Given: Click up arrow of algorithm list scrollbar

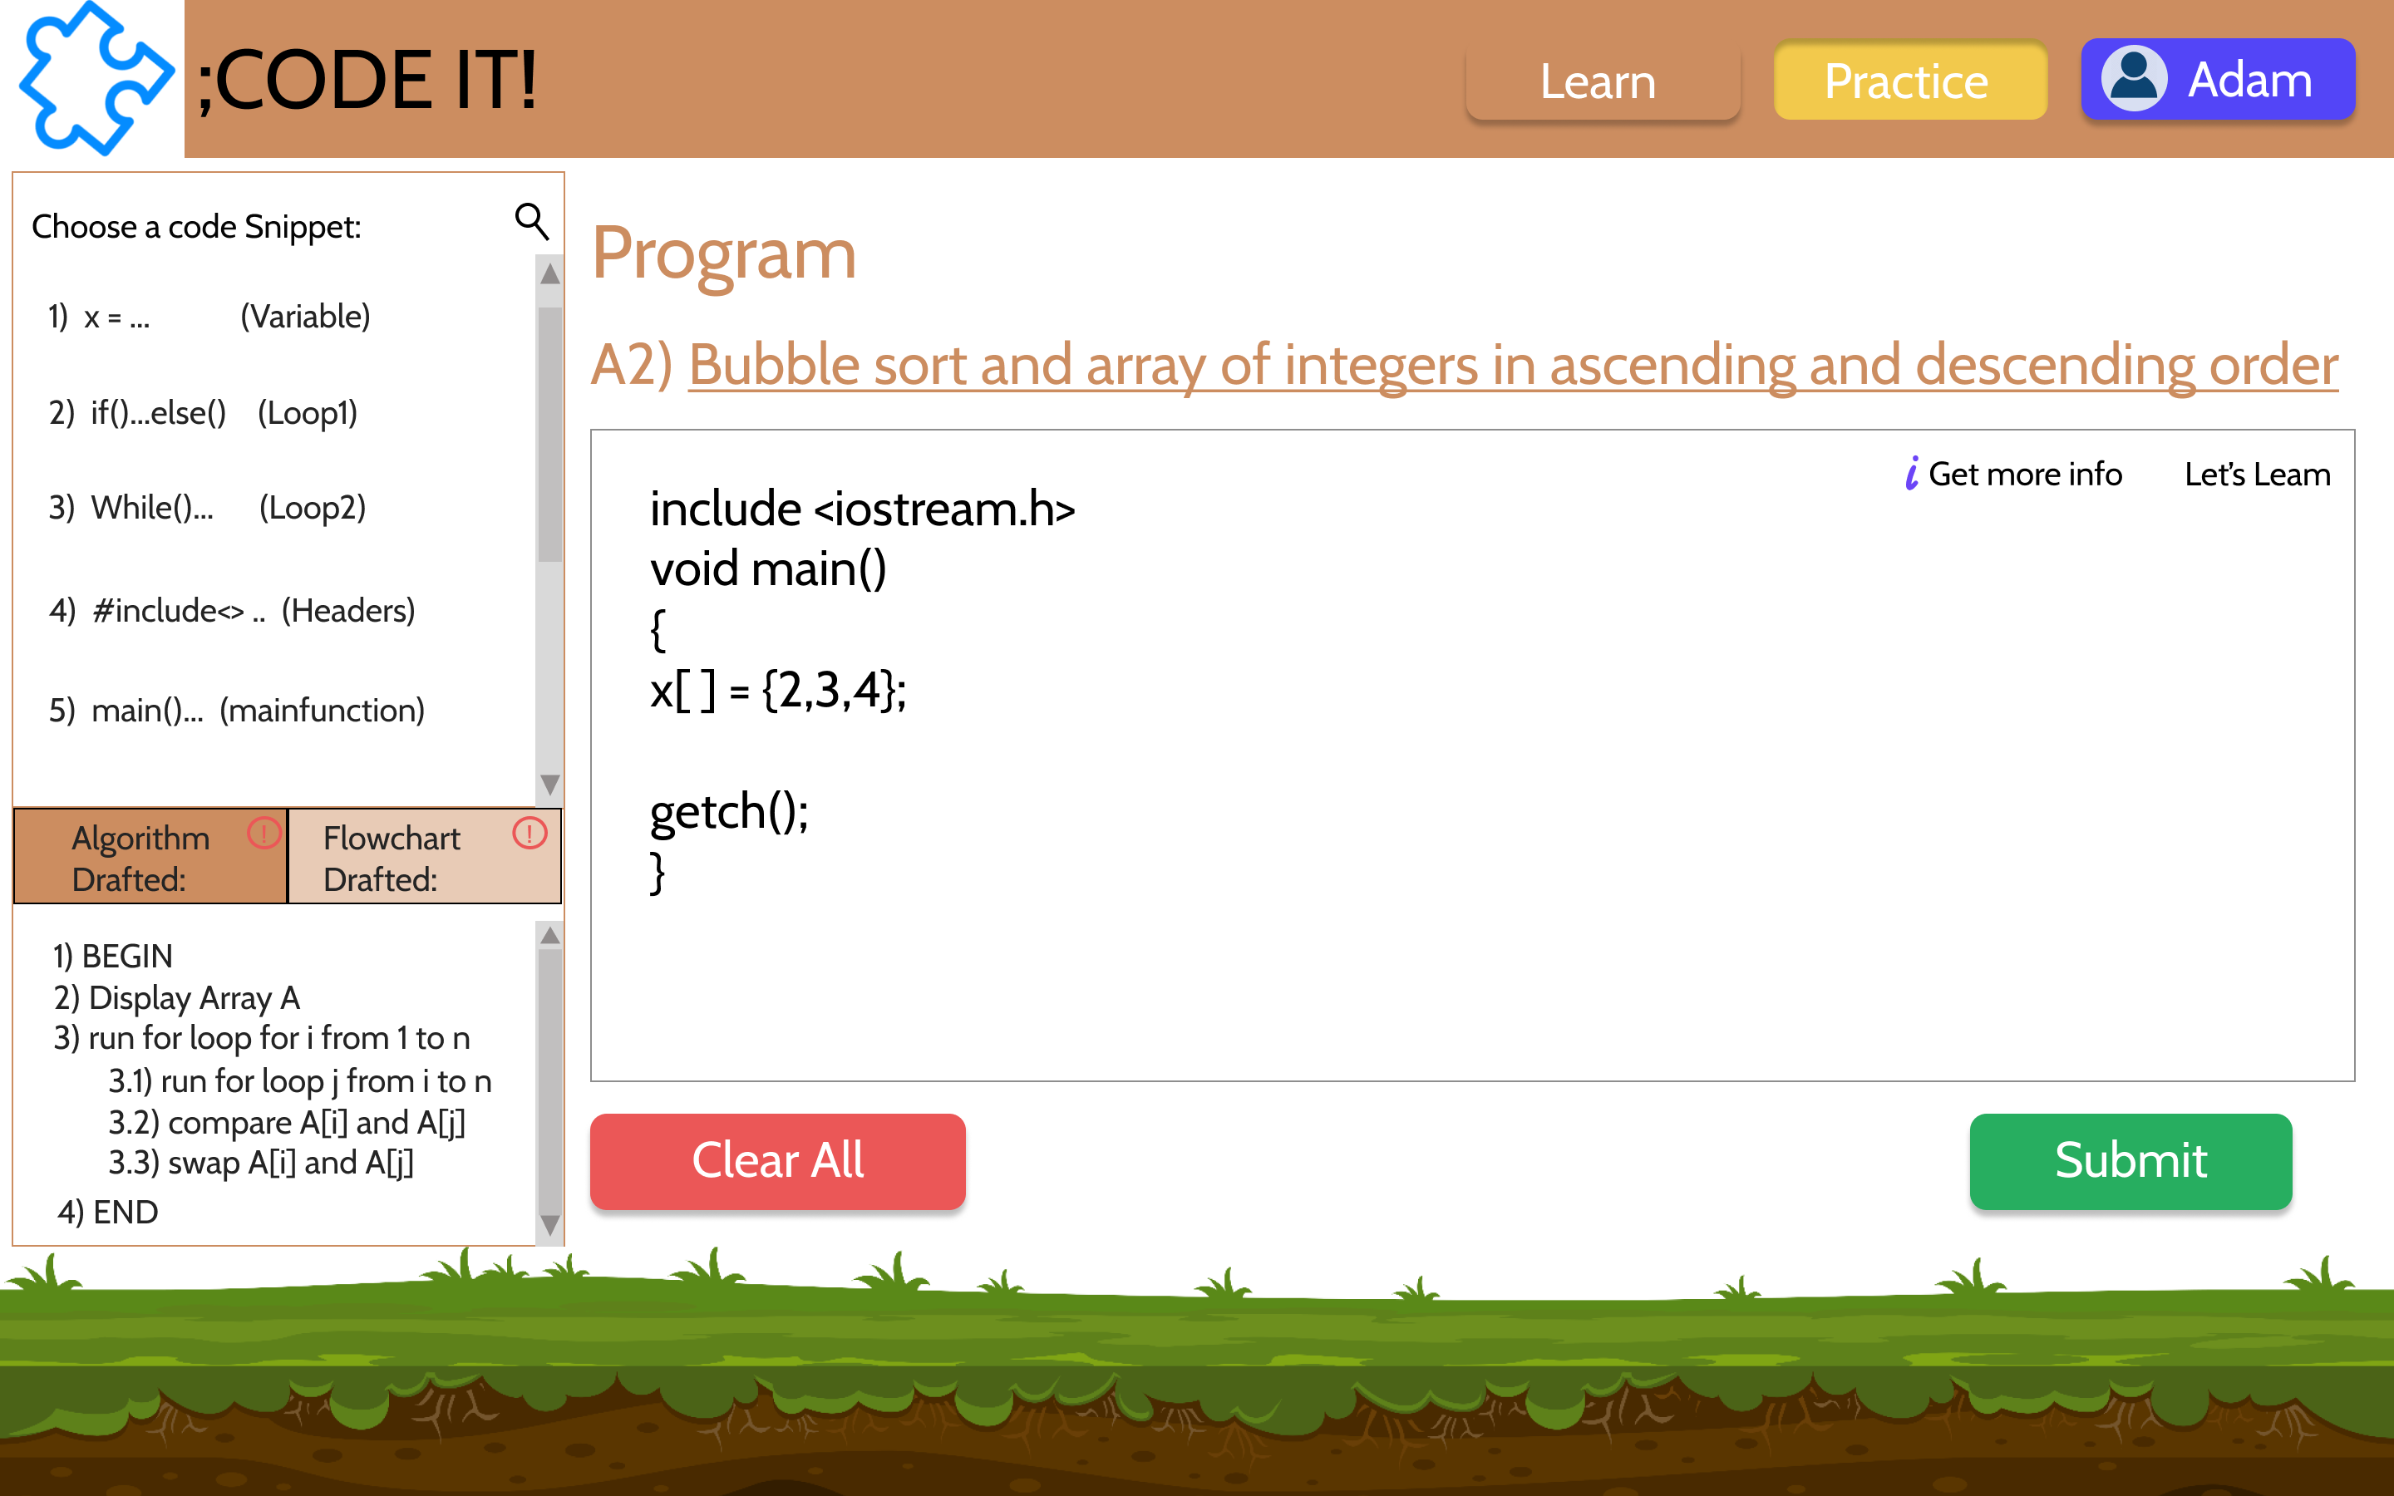Looking at the screenshot, I should tap(550, 935).
